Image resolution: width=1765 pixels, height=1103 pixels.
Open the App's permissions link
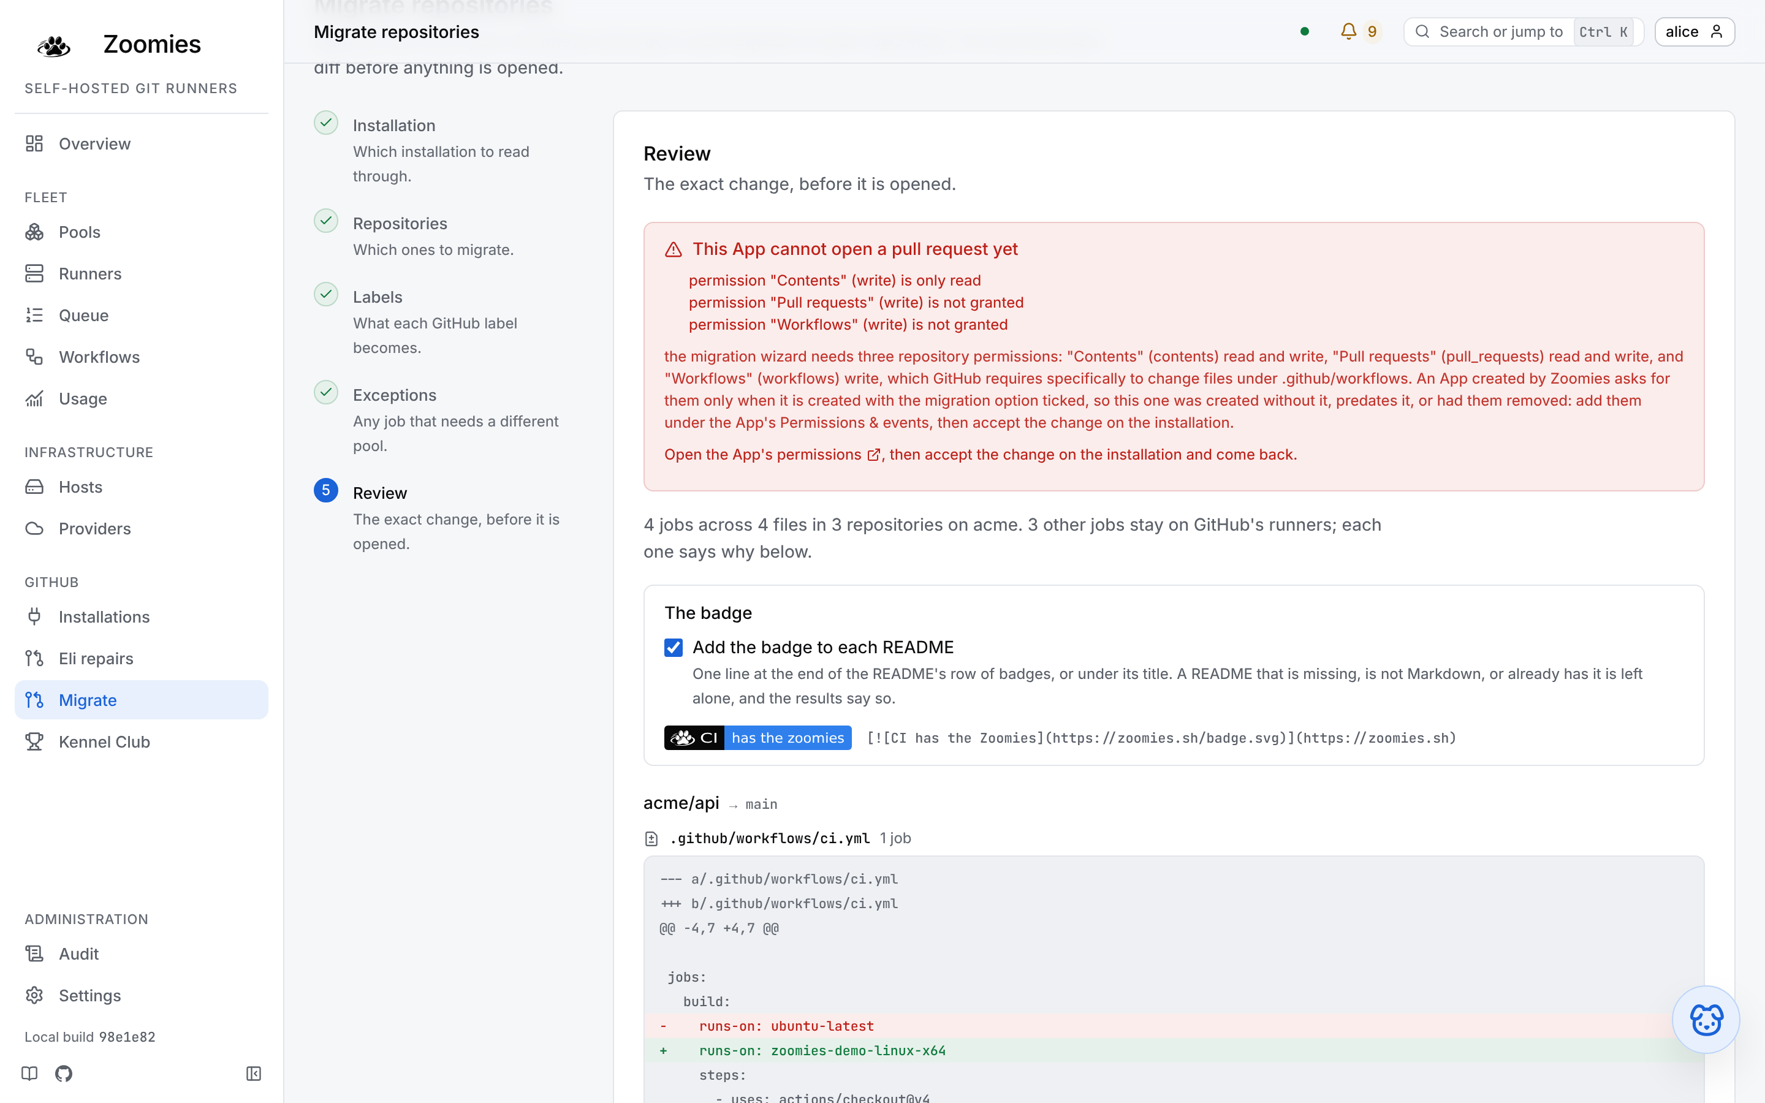(x=772, y=455)
